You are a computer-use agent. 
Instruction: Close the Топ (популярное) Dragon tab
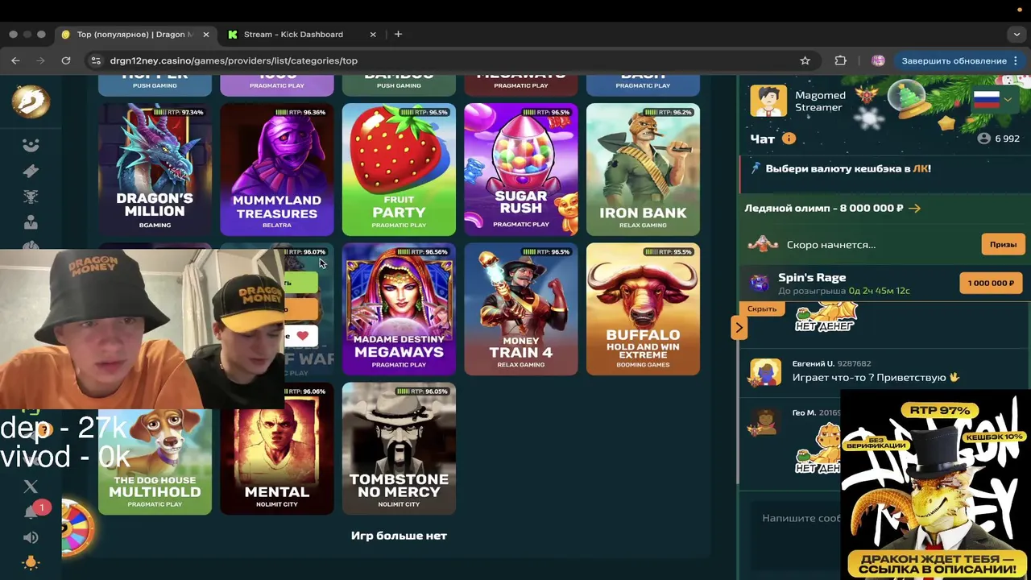click(206, 35)
